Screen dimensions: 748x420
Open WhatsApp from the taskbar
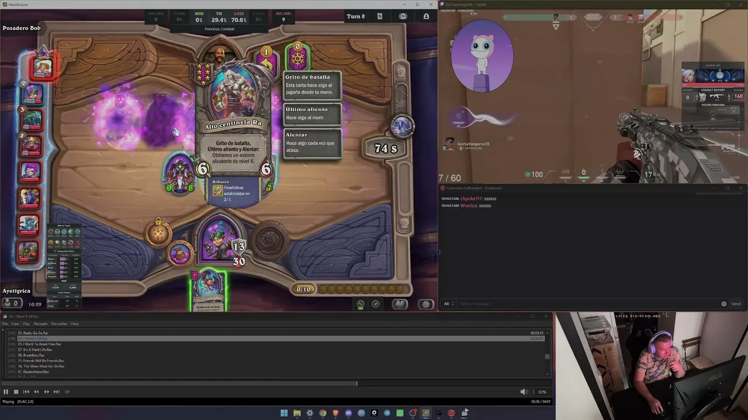coord(400,413)
